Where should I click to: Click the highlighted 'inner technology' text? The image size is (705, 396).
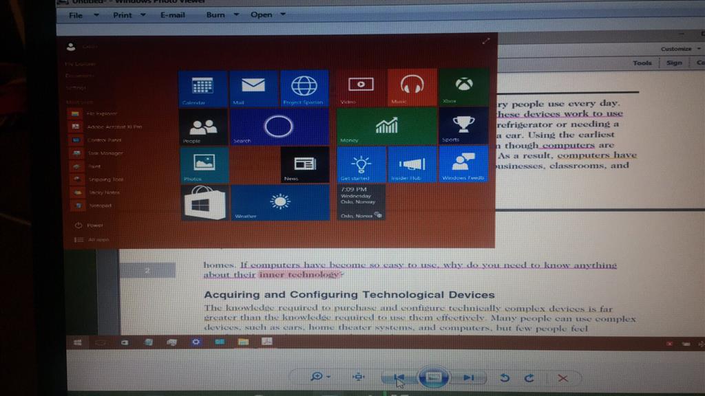tap(299, 275)
